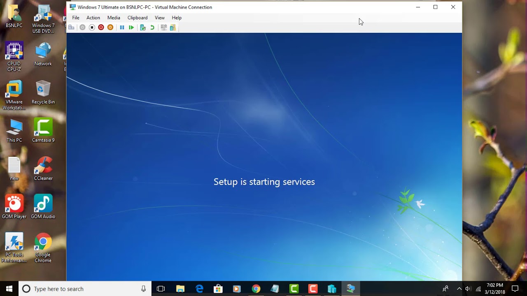Shut down the VM with red power icon
This screenshot has width=527, height=296.
point(101,28)
